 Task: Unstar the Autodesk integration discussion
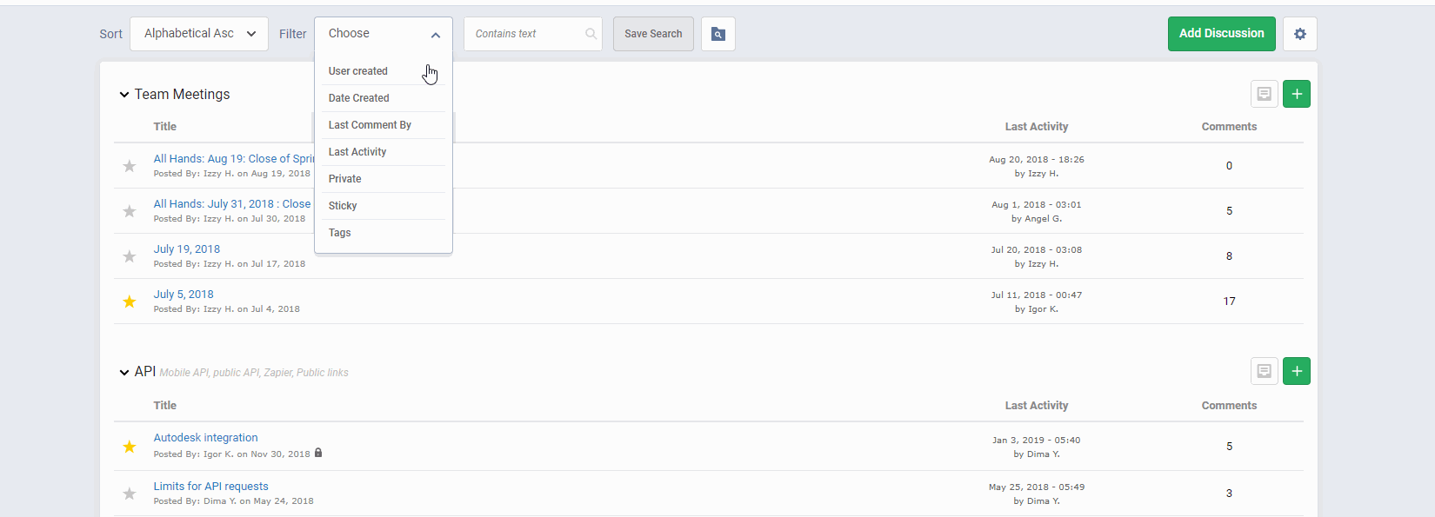[130, 447]
